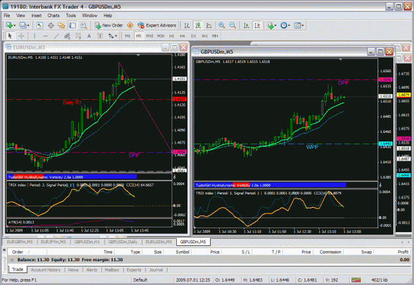Image resolution: width=414 pixels, height=285 pixels.
Task: Click the Profiles icon
Action: click(23, 25)
